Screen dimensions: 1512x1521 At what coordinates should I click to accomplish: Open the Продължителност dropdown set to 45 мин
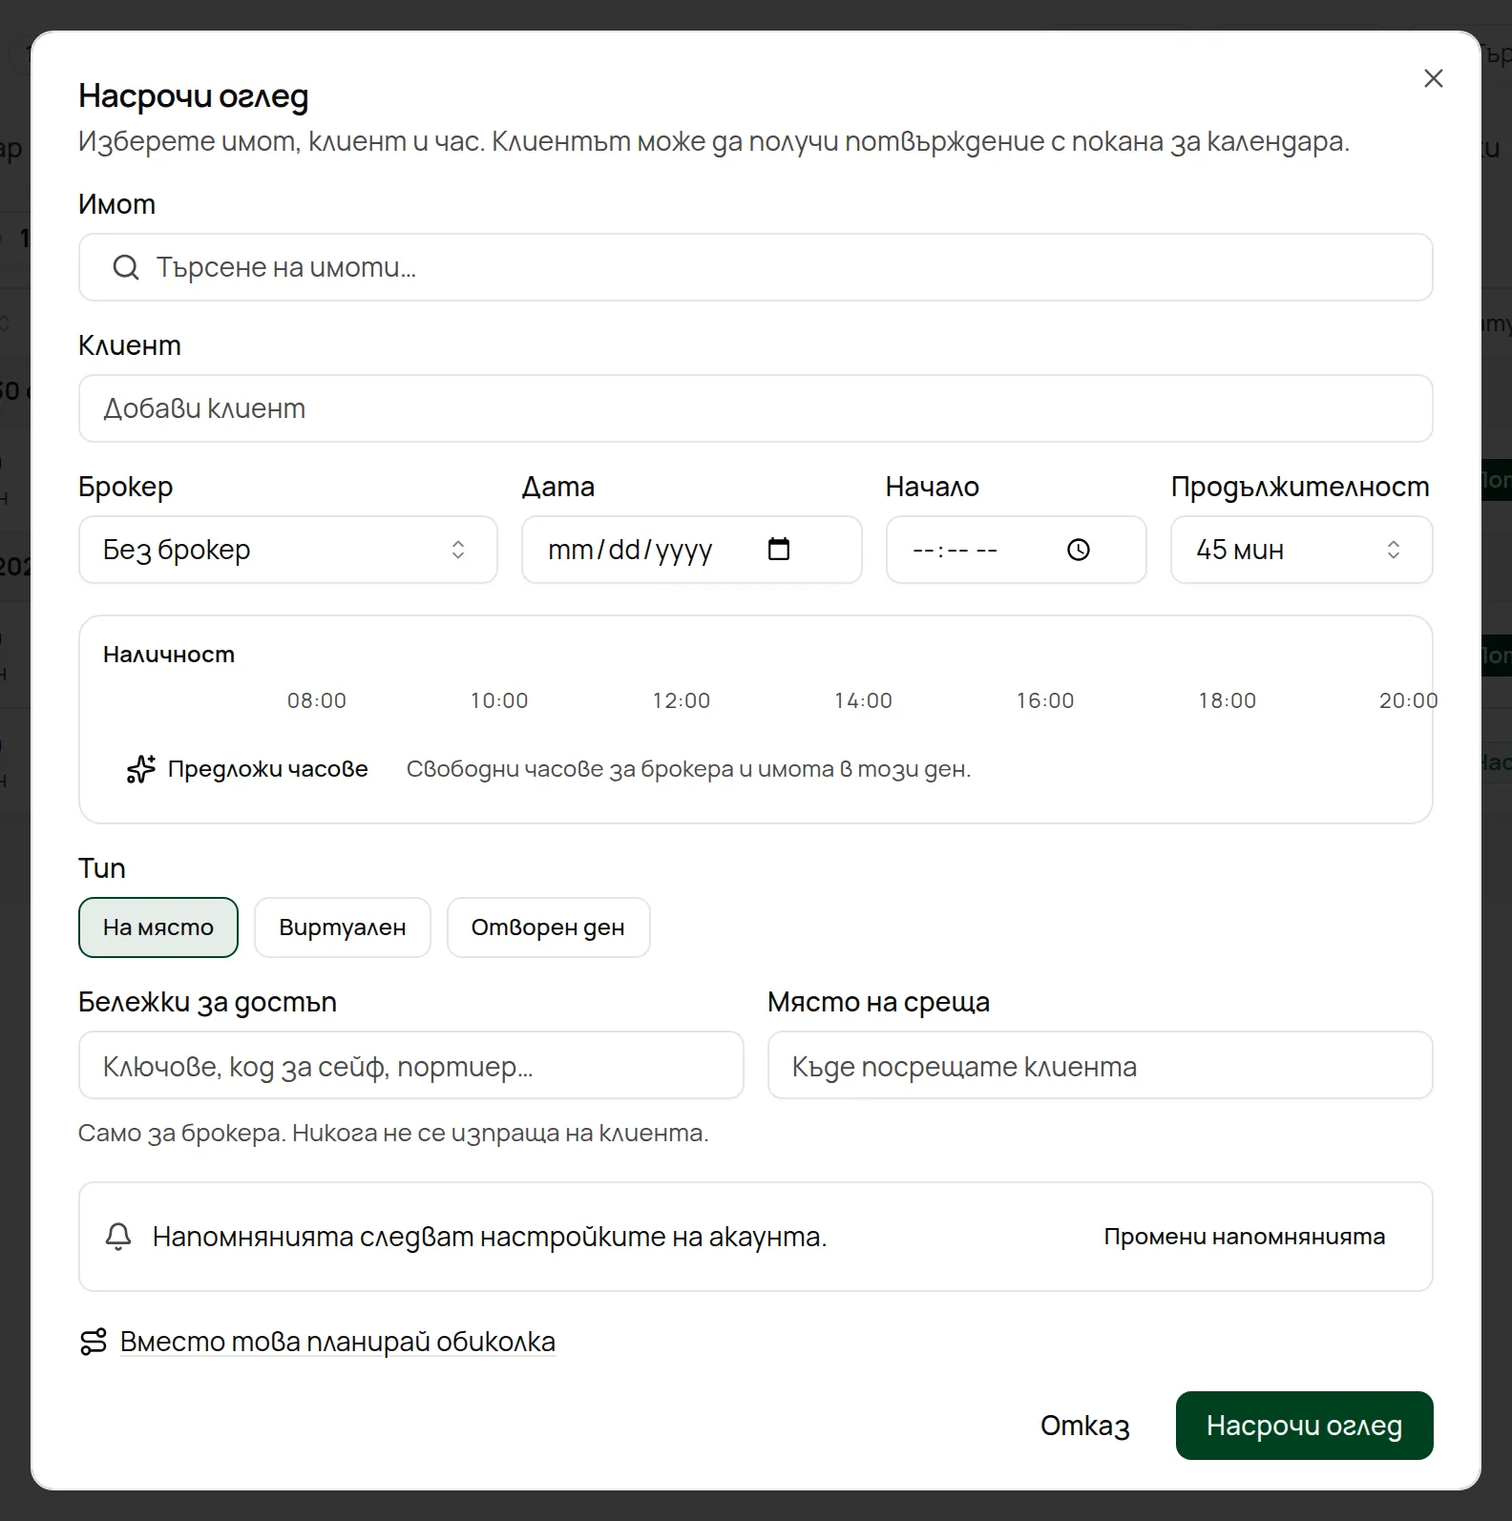click(x=1302, y=550)
